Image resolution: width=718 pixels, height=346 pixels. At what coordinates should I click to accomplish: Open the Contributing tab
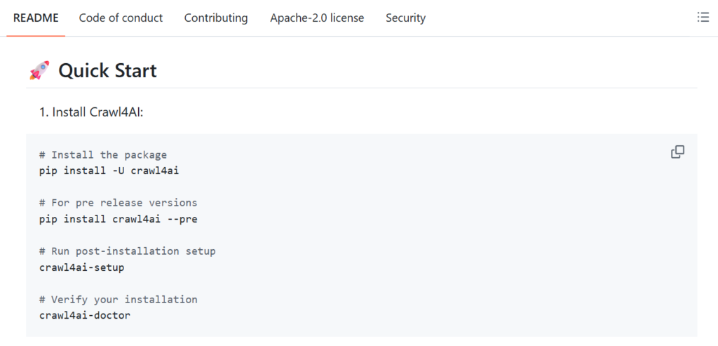click(x=216, y=18)
